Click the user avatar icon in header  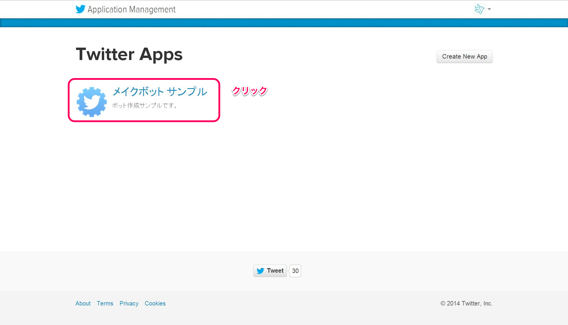(x=479, y=9)
